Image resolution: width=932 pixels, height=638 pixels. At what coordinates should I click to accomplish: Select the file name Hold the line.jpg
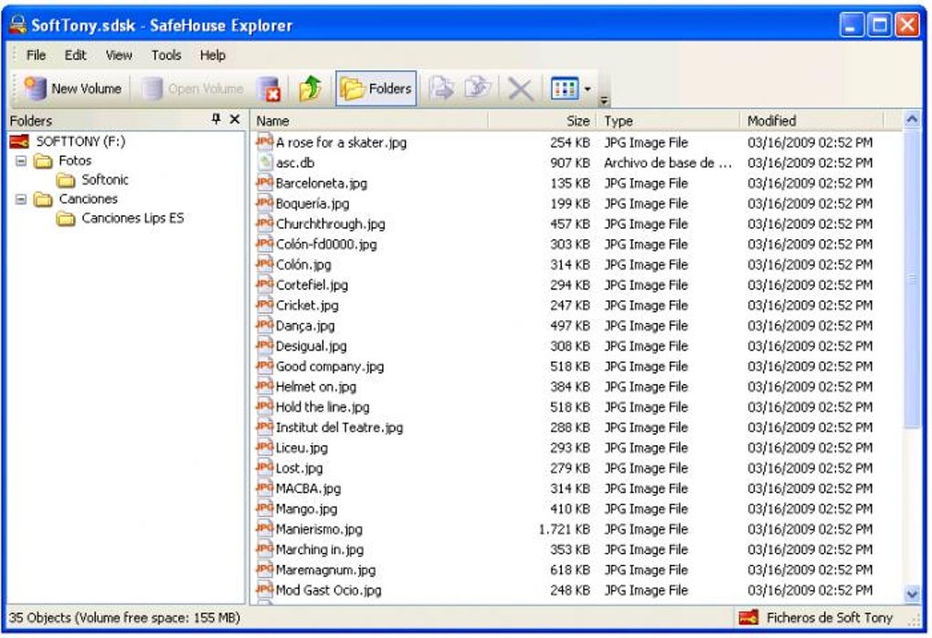tap(323, 407)
